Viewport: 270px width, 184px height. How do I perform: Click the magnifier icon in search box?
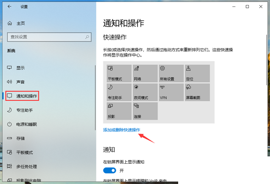[x=87, y=37]
